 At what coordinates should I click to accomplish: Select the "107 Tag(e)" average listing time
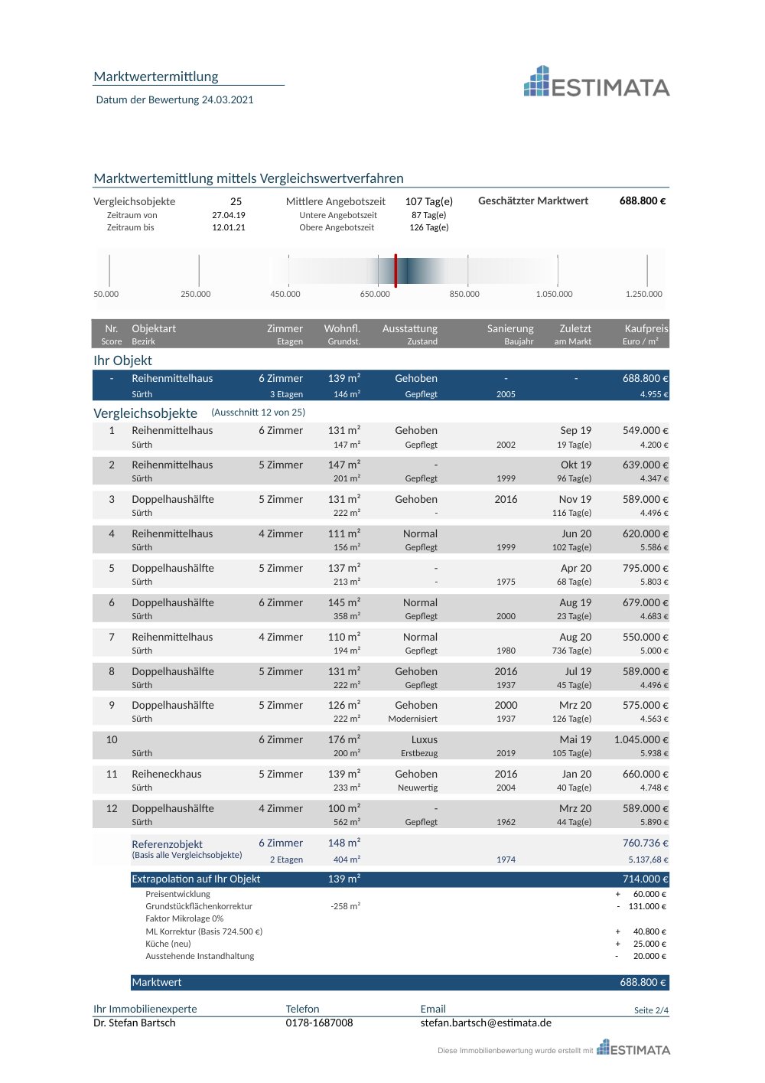428,201
